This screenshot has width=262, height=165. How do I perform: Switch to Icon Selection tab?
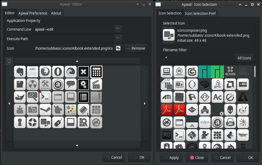[x=170, y=13]
